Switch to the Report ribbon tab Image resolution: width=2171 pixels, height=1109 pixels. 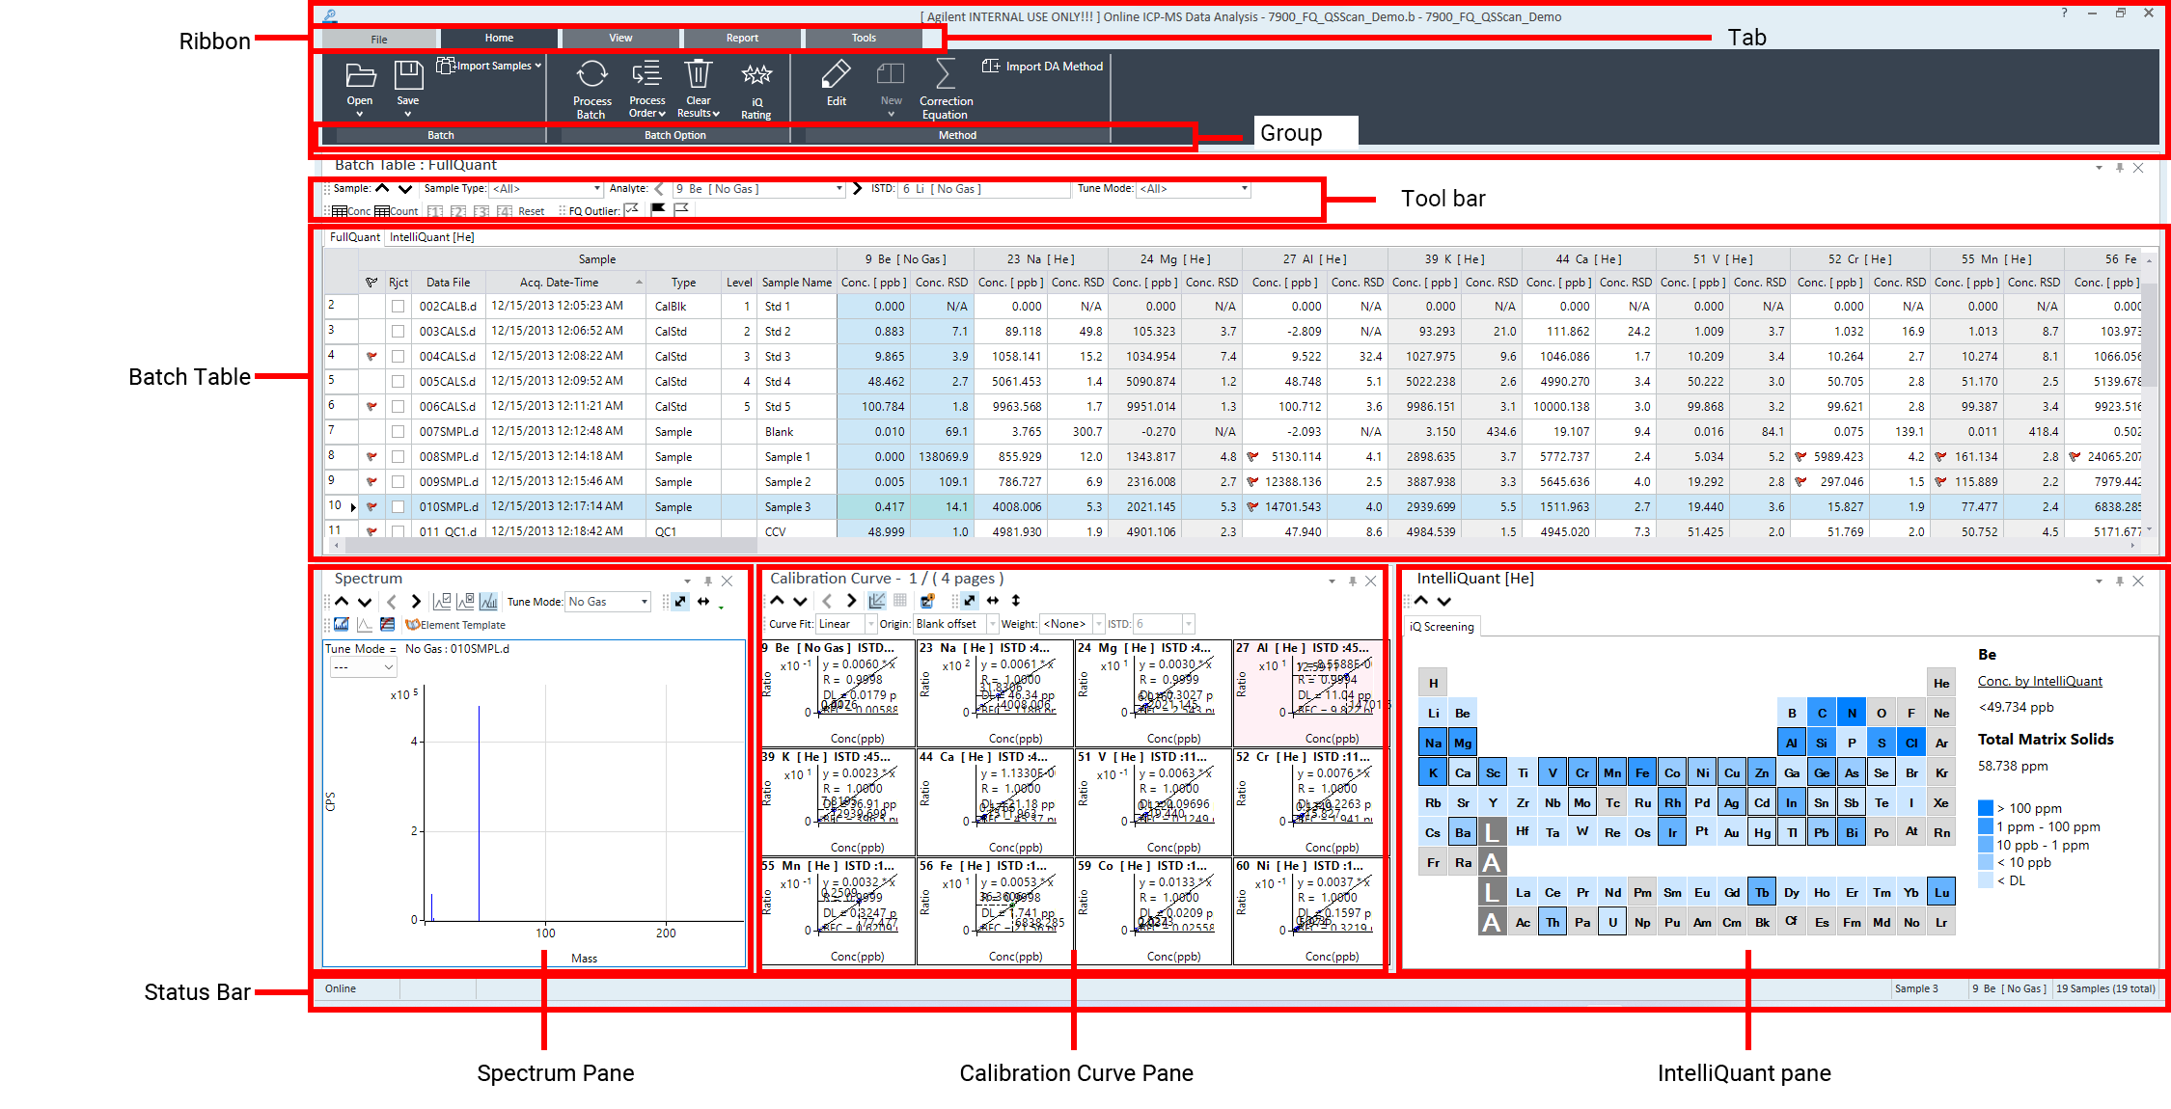(x=742, y=39)
